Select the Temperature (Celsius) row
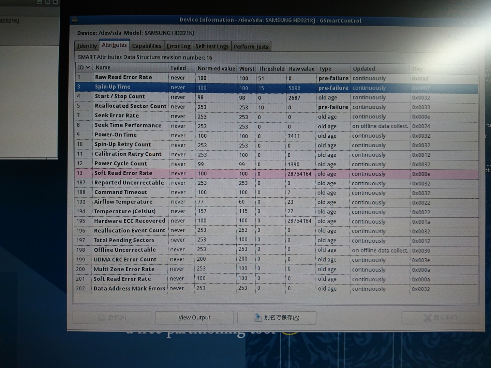The image size is (491, 368). click(x=125, y=211)
